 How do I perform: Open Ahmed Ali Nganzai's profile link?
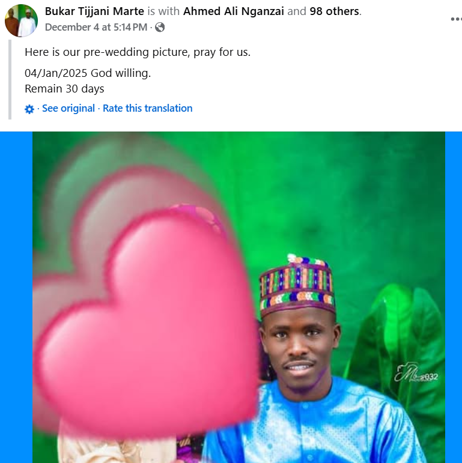(x=233, y=11)
